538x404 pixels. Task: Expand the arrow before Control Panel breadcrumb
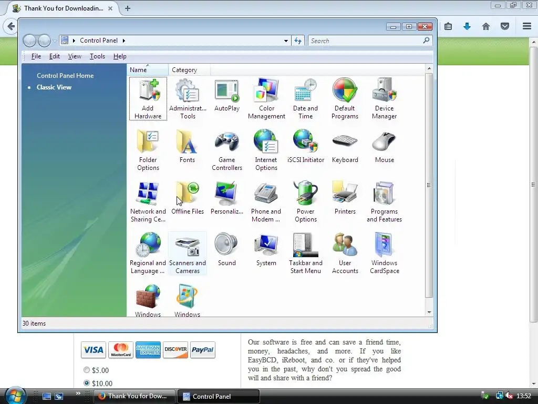click(x=74, y=41)
